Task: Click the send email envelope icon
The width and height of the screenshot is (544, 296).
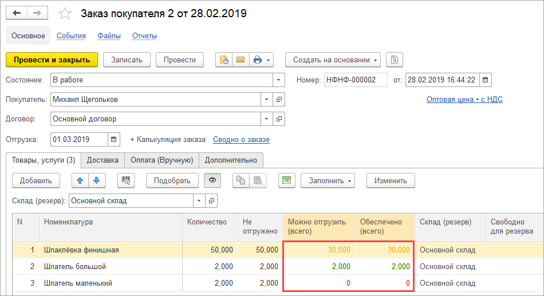Action: pyautogui.click(x=240, y=60)
